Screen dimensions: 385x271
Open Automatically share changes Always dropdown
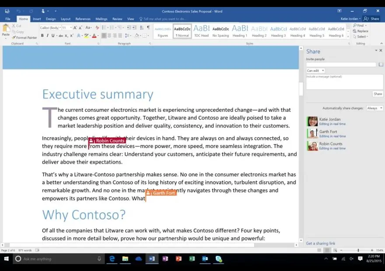pyautogui.click(x=374, y=108)
